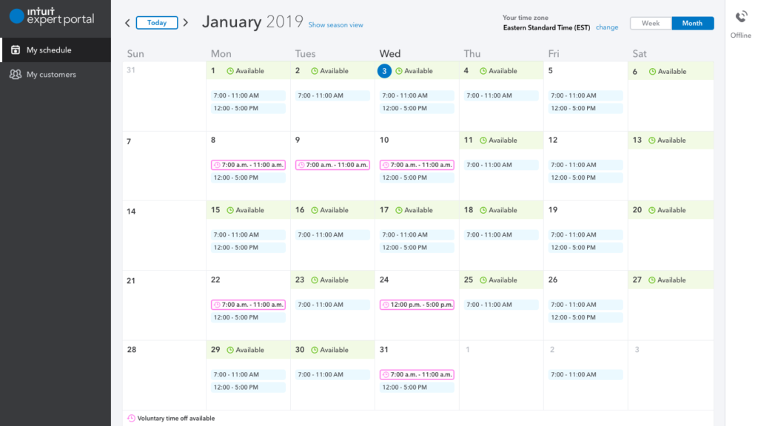The height and width of the screenshot is (426, 758).
Task: Open January 31 voluntary time off 7:00 a.m. shift
Action: [417, 375]
